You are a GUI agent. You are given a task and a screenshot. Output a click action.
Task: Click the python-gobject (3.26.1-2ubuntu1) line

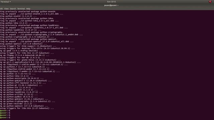click(x=24, y=99)
